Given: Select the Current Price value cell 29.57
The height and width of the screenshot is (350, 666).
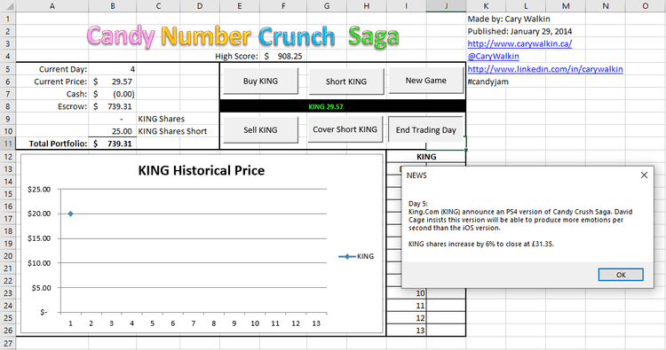Looking at the screenshot, I should [113, 82].
